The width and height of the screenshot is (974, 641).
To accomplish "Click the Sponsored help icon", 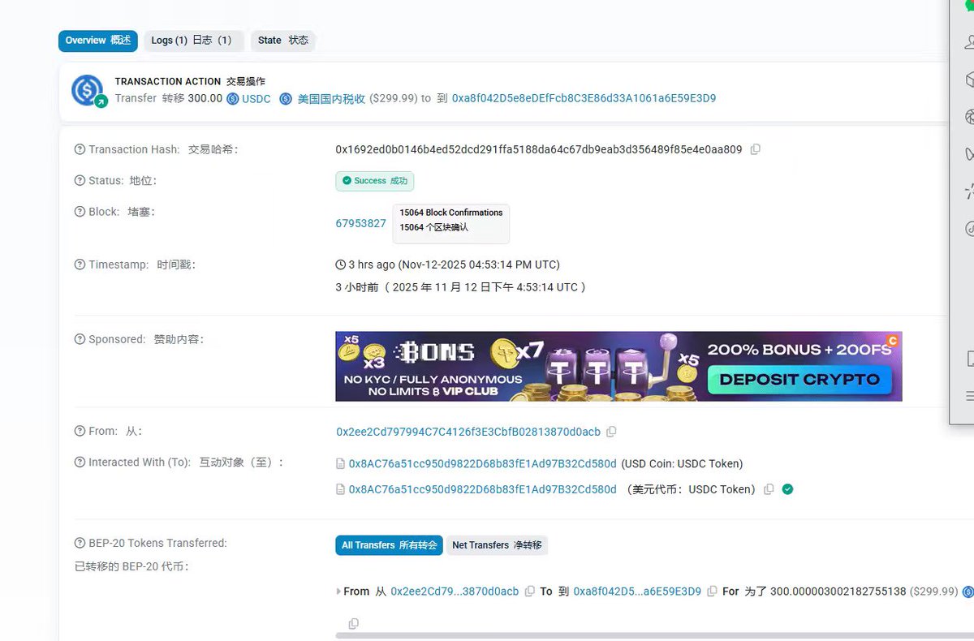I will point(80,339).
